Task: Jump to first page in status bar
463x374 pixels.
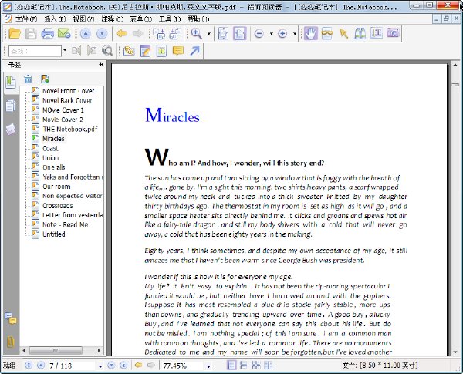Action: [29, 366]
